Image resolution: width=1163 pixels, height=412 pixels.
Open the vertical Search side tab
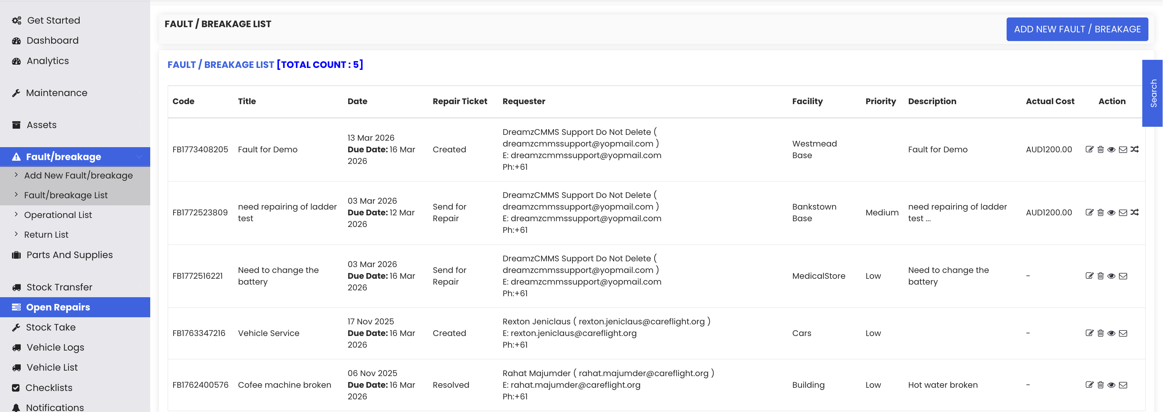1153,93
